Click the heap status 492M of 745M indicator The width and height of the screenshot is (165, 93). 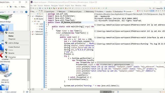[109, 92]
